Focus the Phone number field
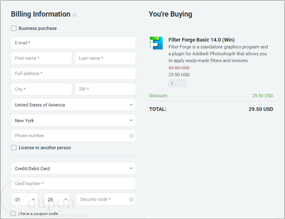Screen dimensions: 285x219 73,136
